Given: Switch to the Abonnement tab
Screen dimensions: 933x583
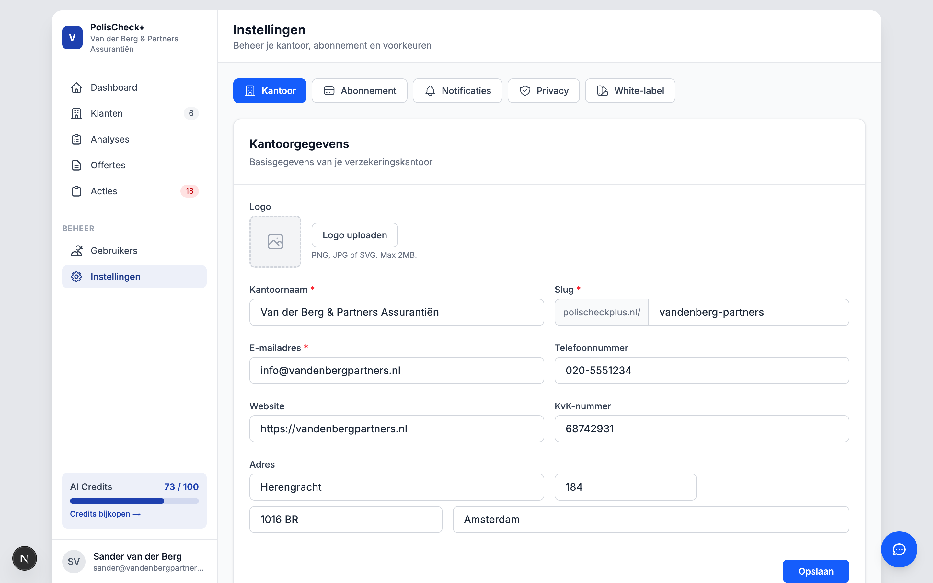Looking at the screenshot, I should 359,91.
